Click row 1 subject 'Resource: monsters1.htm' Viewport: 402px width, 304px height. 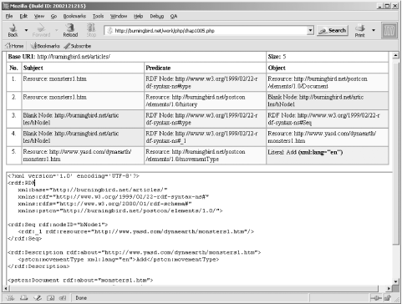(54, 79)
